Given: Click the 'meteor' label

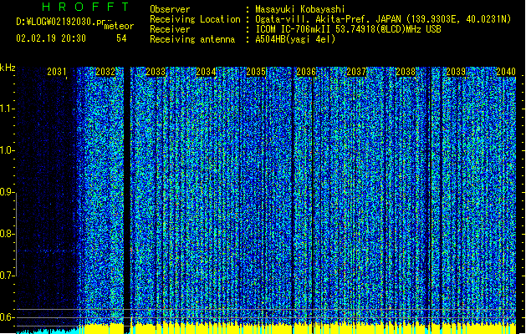Looking at the screenshot, I should pyautogui.click(x=119, y=26).
